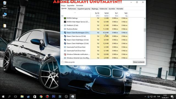Click the 3,3 MB Usermode Font Driver Host icon
Viewport: 176px width, 99px height.
[65, 47]
